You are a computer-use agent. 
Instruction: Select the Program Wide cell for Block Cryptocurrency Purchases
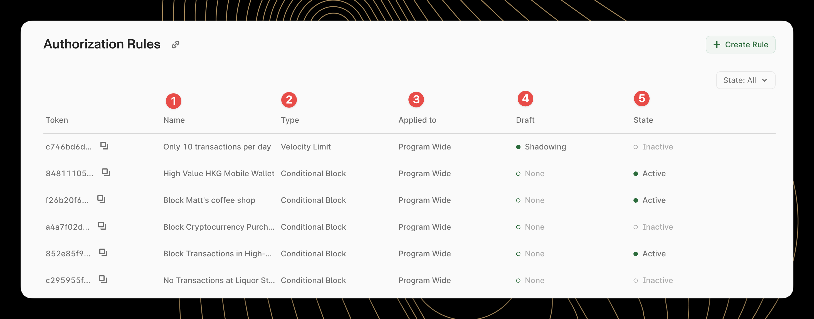point(424,227)
